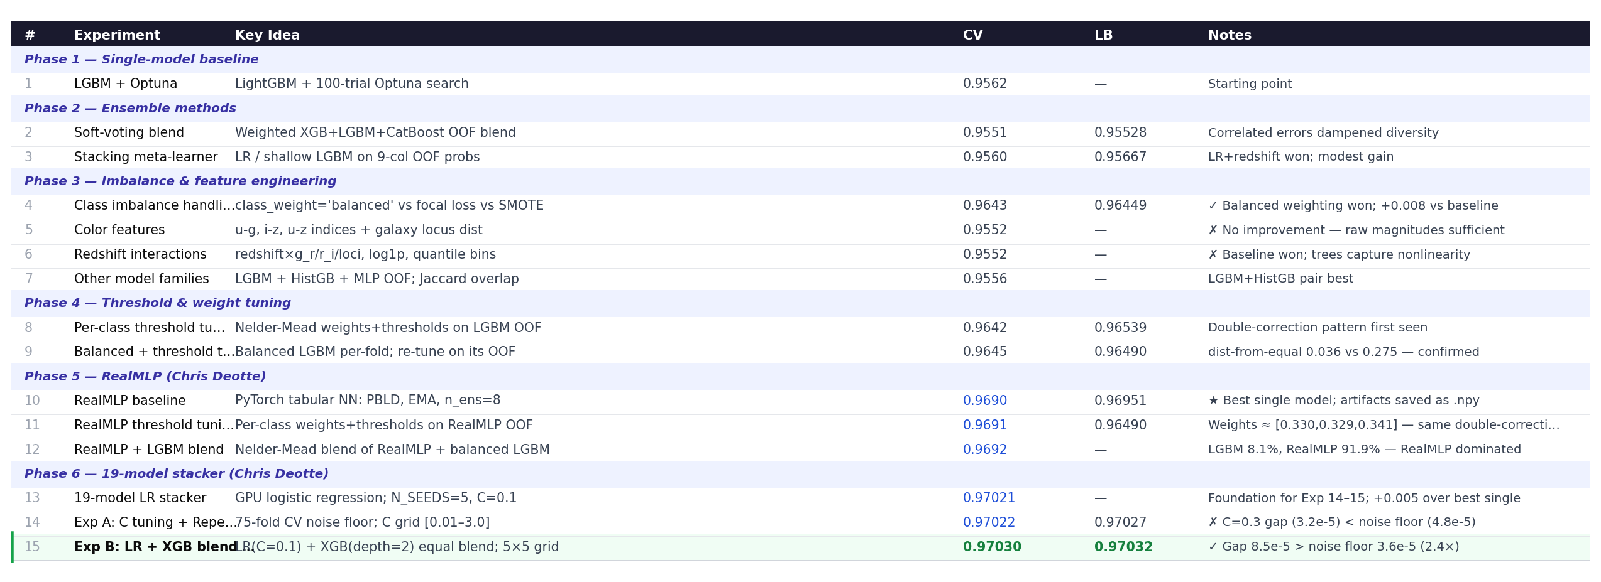
Task: Click the LB value 0.95528
Action: click(1120, 132)
